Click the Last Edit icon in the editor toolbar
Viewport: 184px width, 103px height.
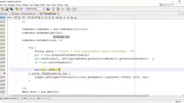coord(16,17)
